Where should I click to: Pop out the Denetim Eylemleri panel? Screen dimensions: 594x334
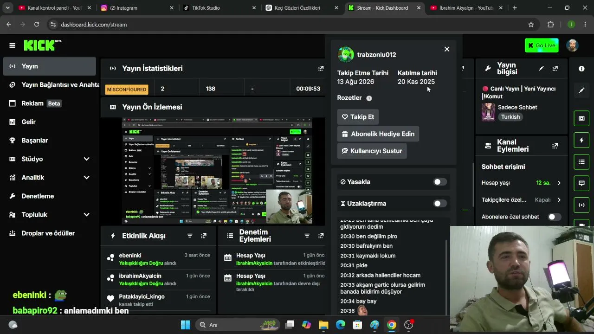click(x=321, y=236)
